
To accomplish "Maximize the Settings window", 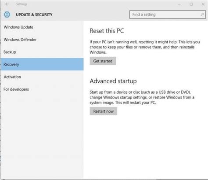I will (191, 4).
